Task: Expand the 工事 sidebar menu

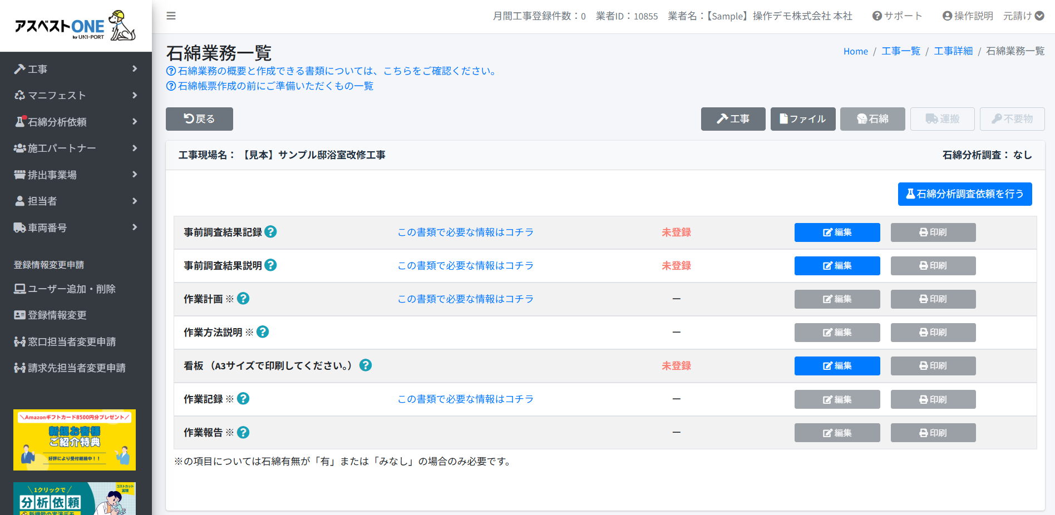Action: [76, 69]
